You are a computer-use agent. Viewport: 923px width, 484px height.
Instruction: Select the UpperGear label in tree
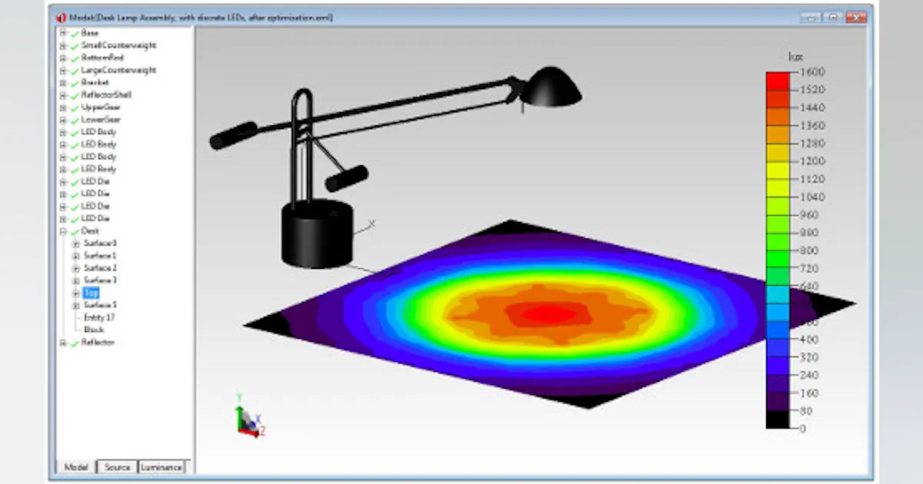coord(101,108)
